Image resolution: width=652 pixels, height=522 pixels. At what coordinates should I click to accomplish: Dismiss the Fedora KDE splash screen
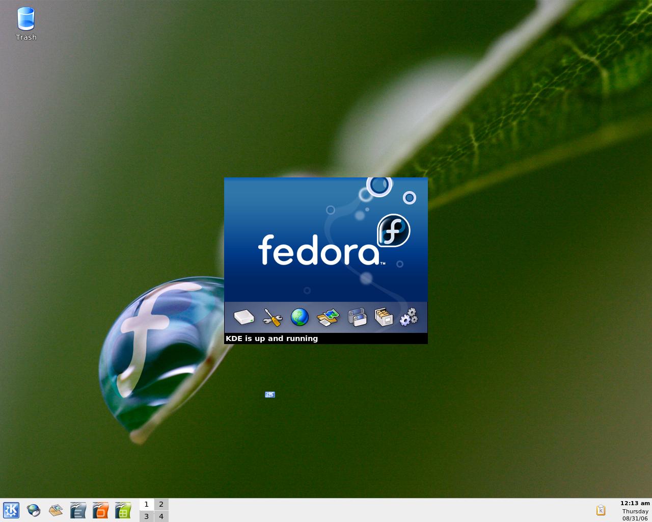click(x=326, y=260)
